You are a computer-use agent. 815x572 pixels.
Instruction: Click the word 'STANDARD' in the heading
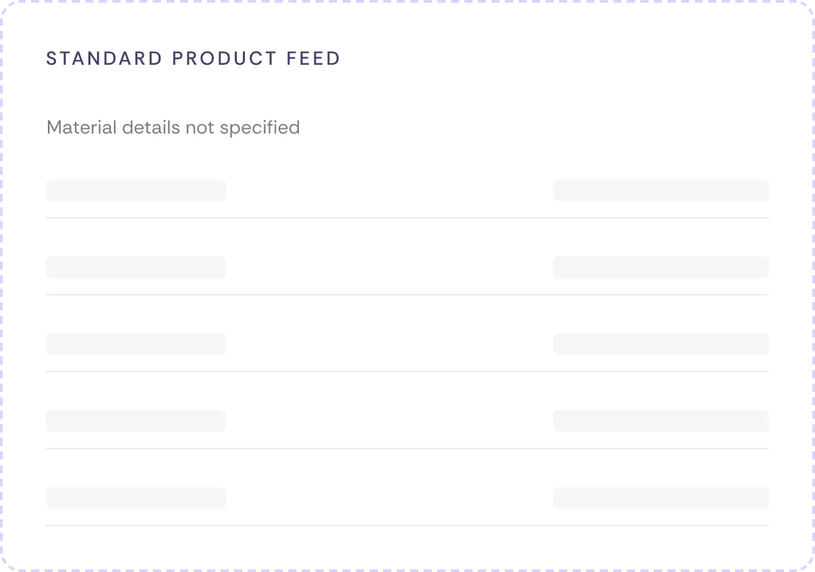coord(104,59)
